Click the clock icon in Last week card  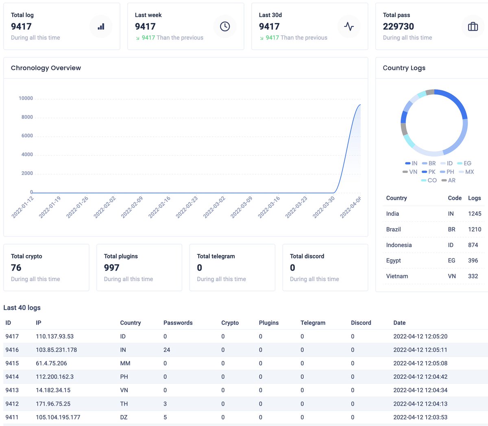[225, 26]
